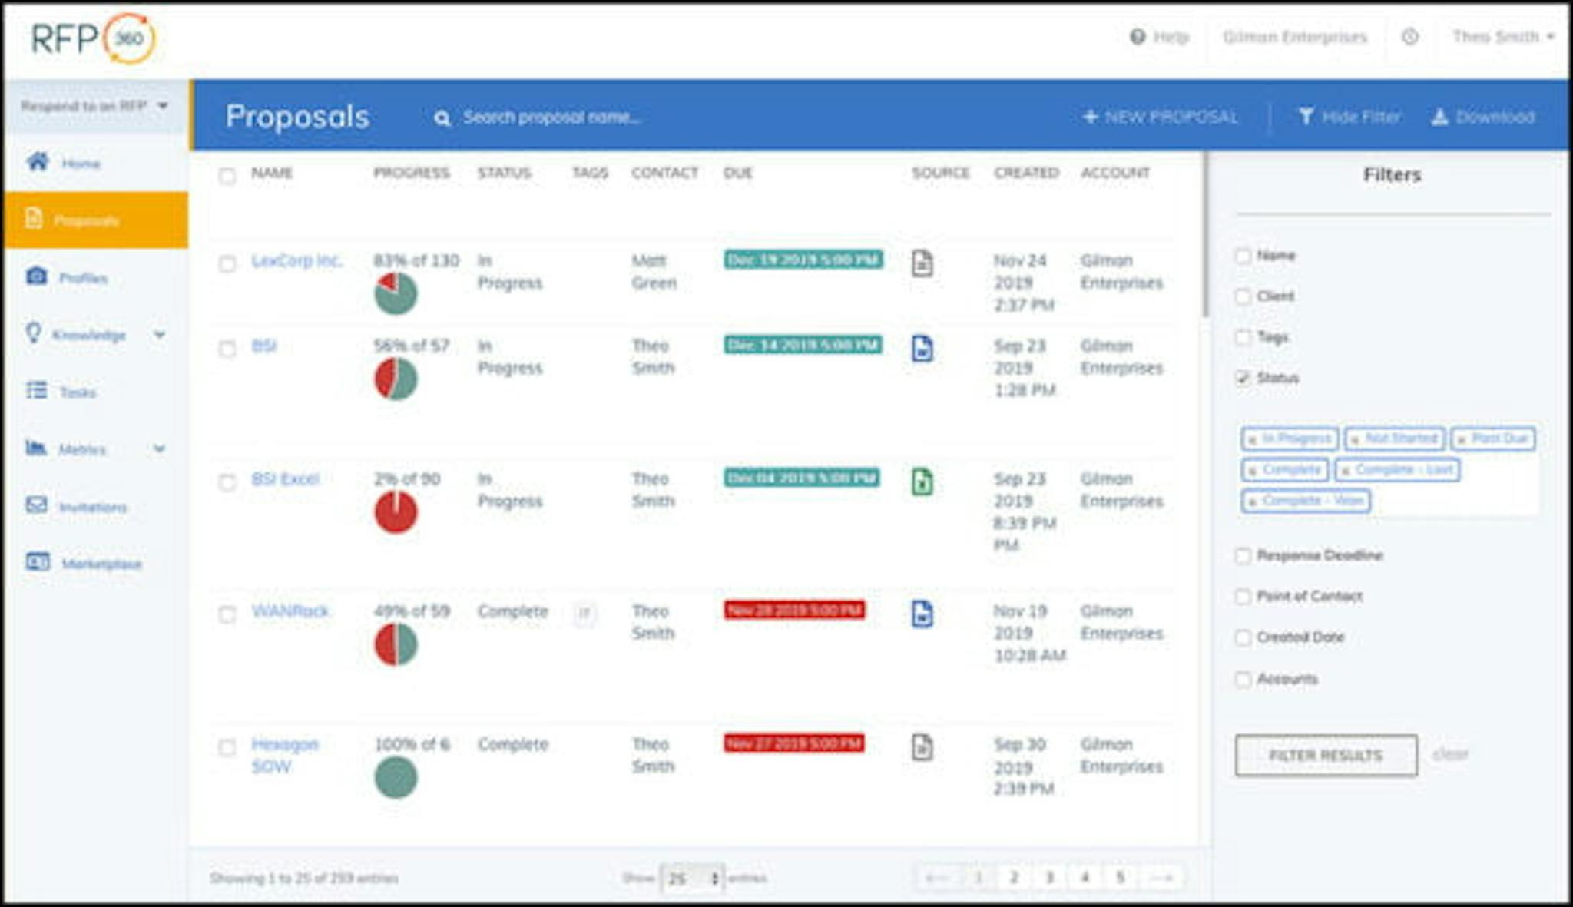Enable the Name filter checkbox
1573x907 pixels.
click(x=1243, y=255)
